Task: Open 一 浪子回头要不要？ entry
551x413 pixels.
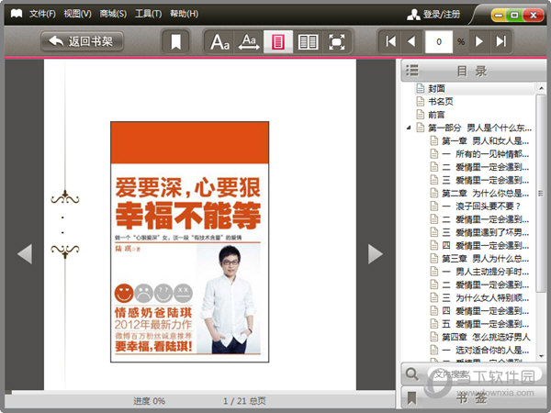Action: [481, 206]
